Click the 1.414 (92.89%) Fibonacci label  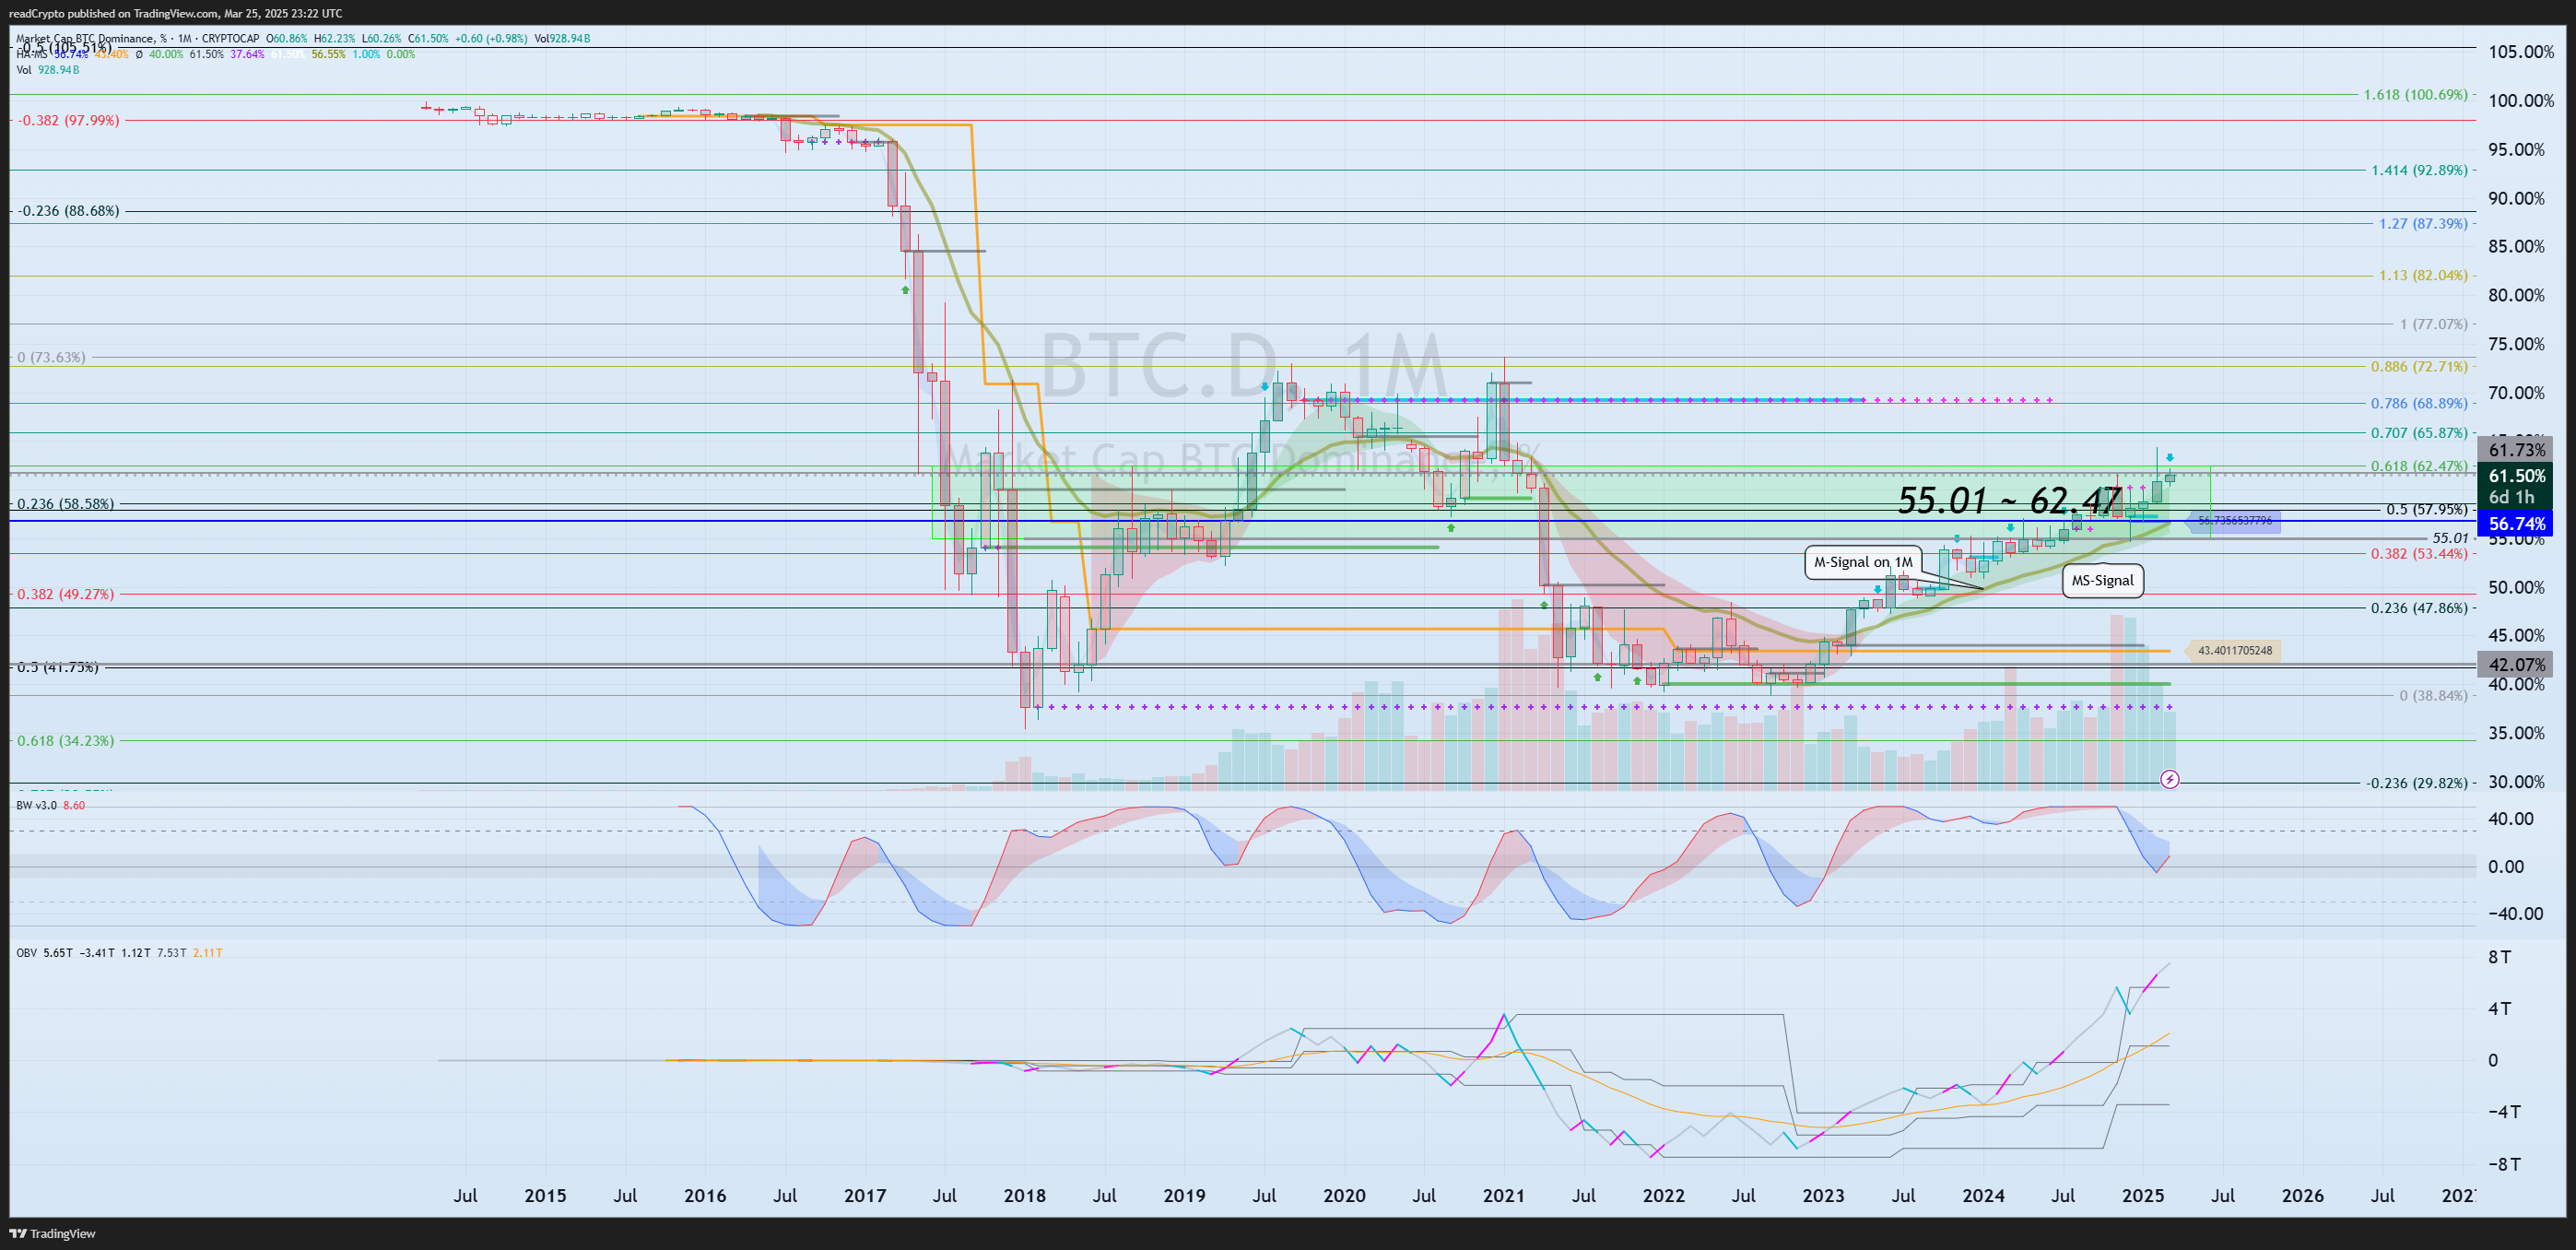click(2419, 170)
